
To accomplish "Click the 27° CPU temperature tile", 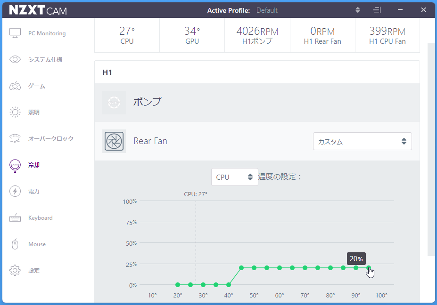I will coord(127,35).
